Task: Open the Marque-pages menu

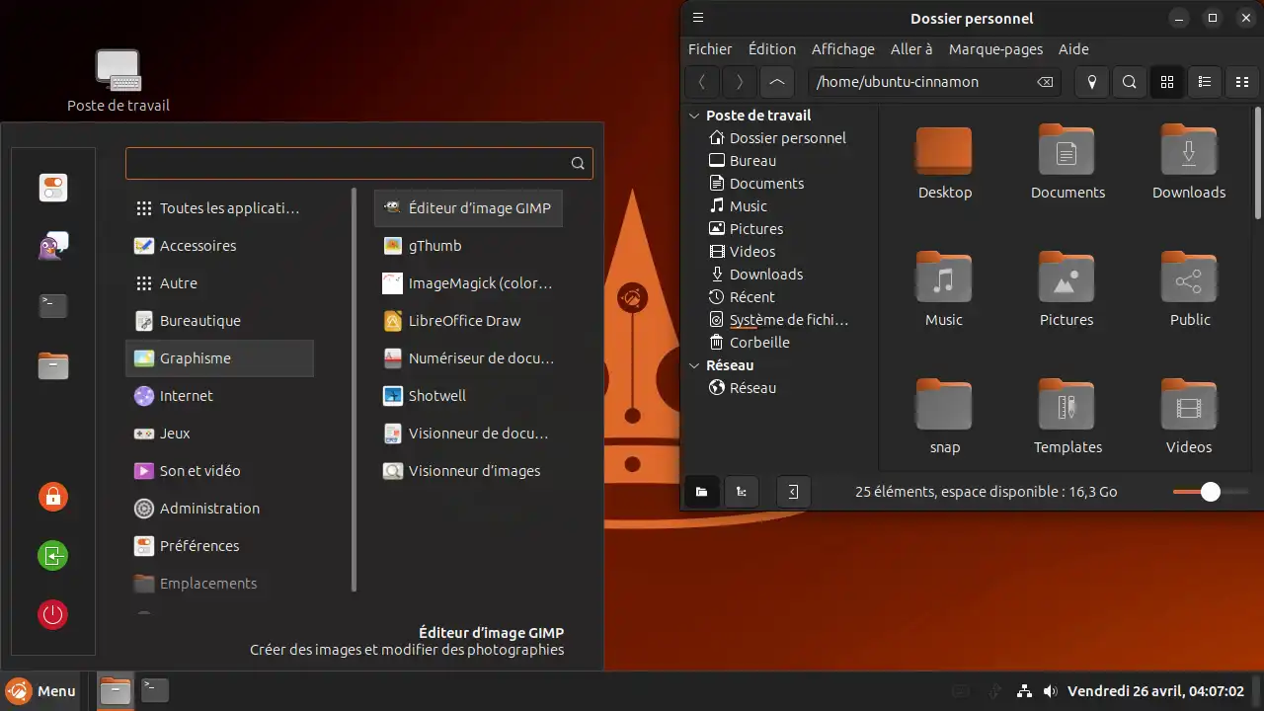Action: coord(996,49)
